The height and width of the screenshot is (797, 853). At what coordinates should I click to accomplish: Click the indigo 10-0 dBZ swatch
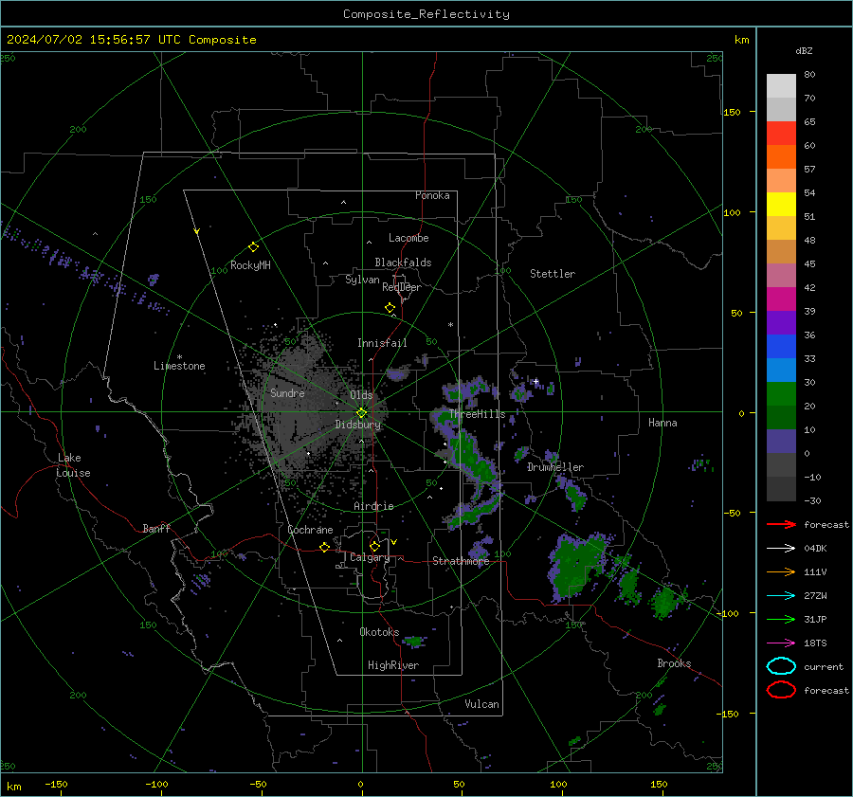[781, 442]
